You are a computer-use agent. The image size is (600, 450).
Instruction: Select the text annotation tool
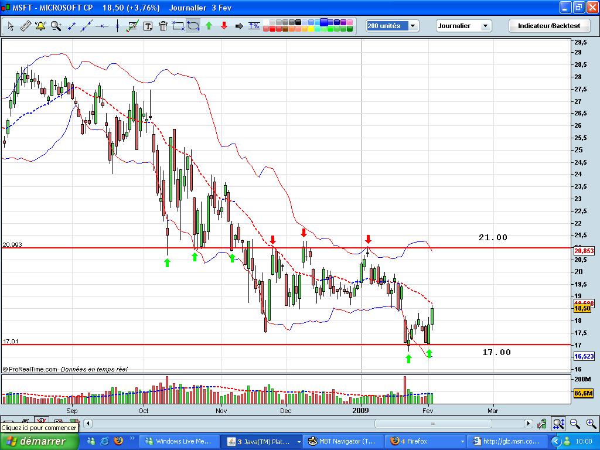coord(148,26)
